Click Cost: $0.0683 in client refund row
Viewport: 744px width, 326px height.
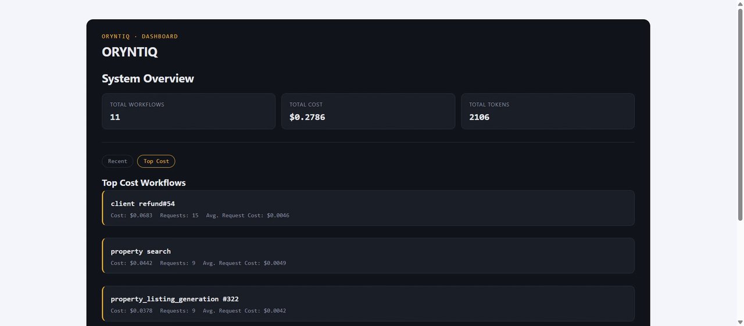tap(132, 216)
